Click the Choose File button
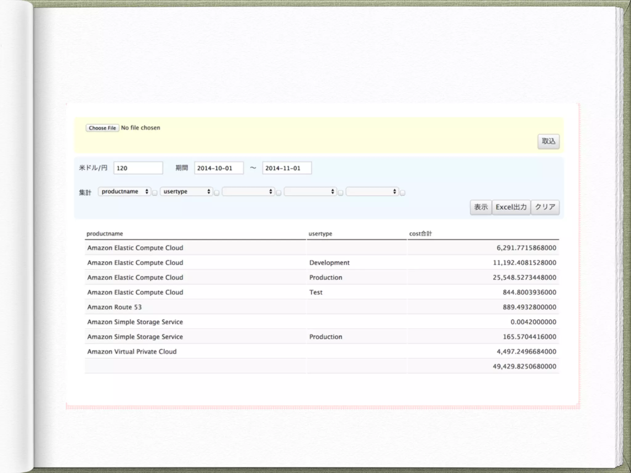 [102, 128]
